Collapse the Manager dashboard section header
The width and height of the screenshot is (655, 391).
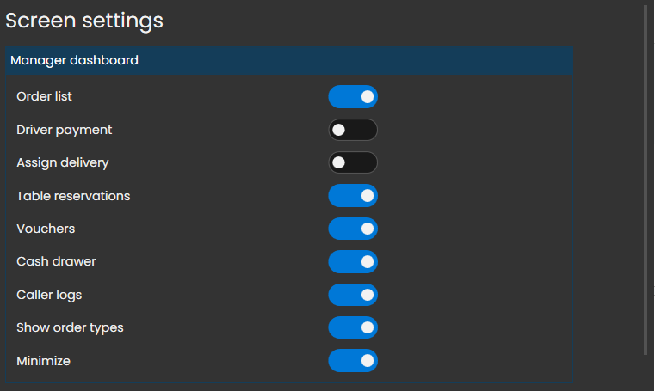(x=288, y=61)
